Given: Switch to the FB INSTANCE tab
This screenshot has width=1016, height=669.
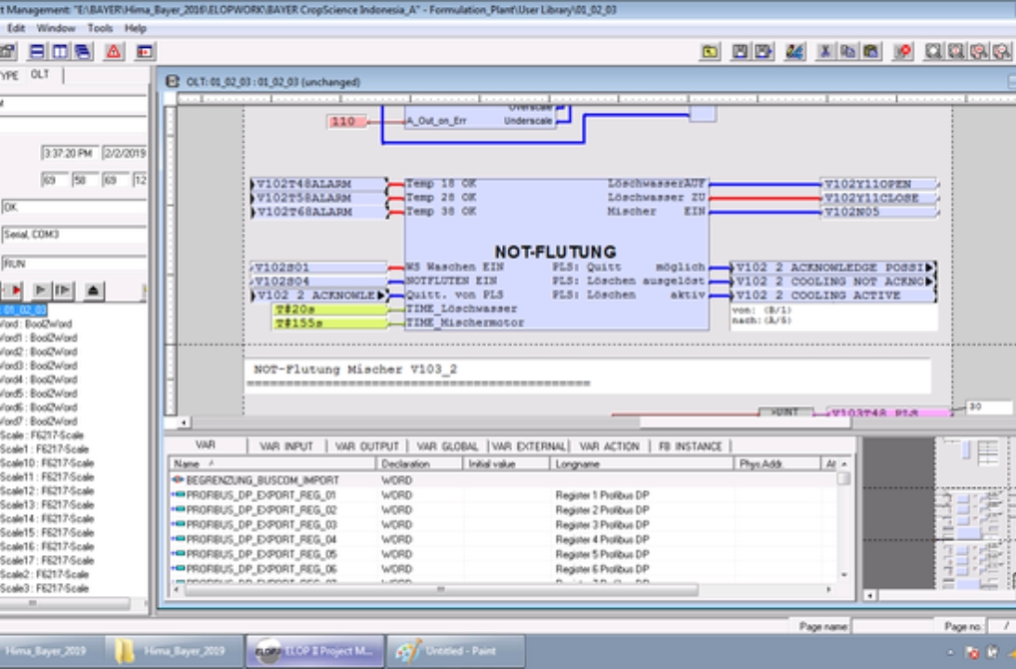Looking at the screenshot, I should (x=692, y=446).
